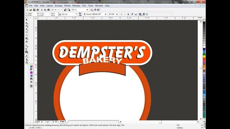The height and width of the screenshot is (129, 230).
Task: Select the Shape tool
Action: point(27,23)
